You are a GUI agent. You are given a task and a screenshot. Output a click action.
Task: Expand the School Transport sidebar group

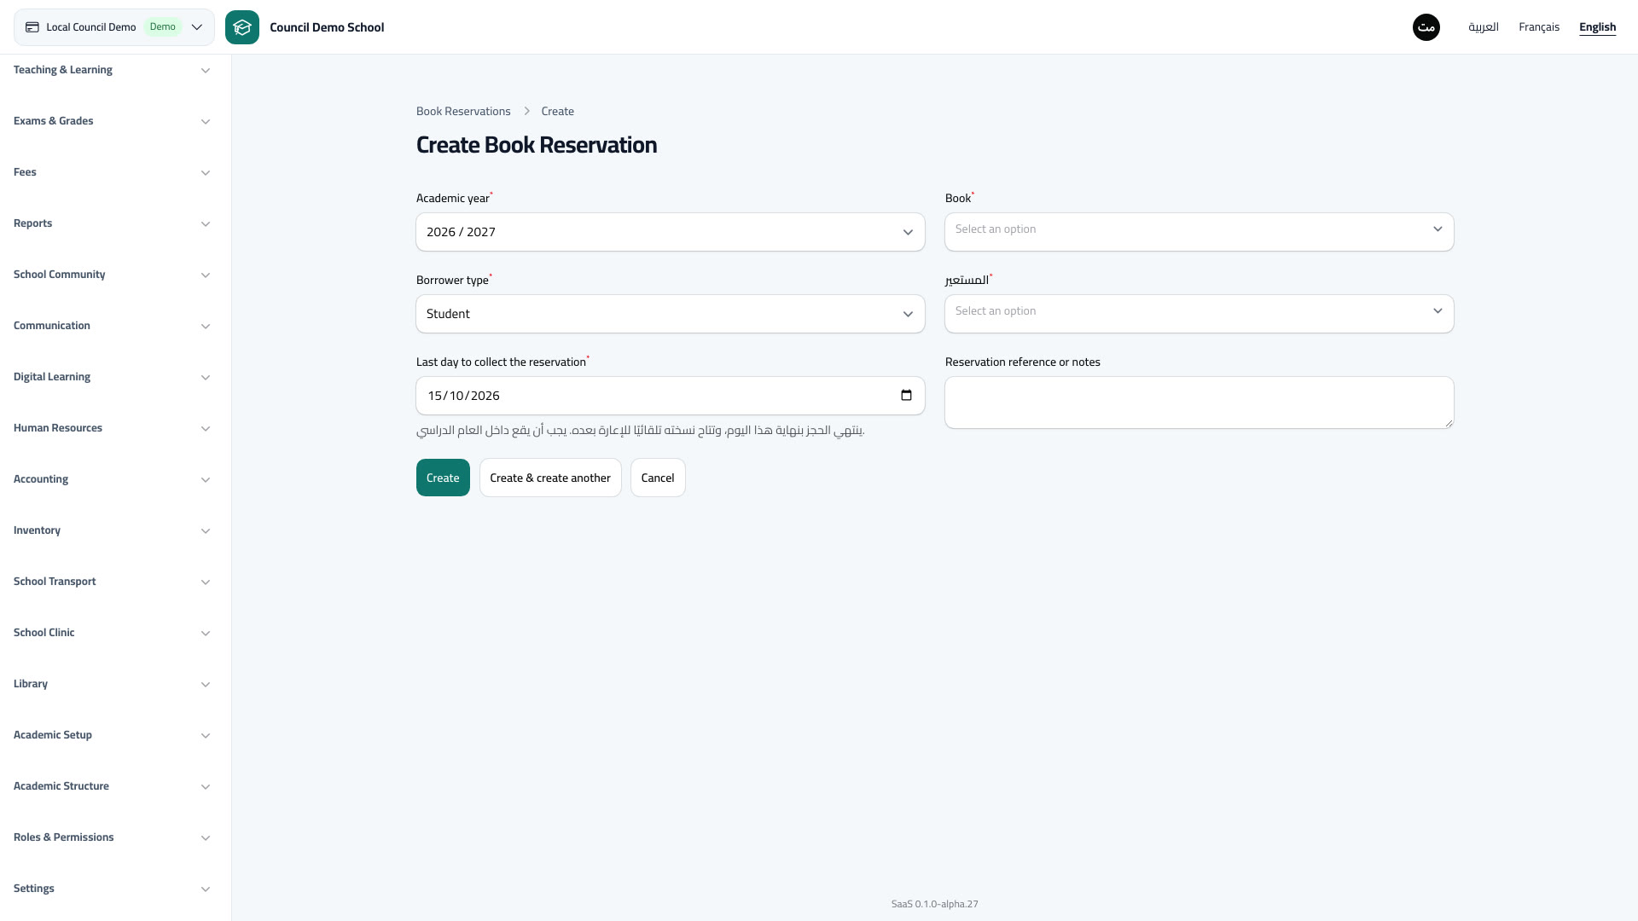(112, 582)
